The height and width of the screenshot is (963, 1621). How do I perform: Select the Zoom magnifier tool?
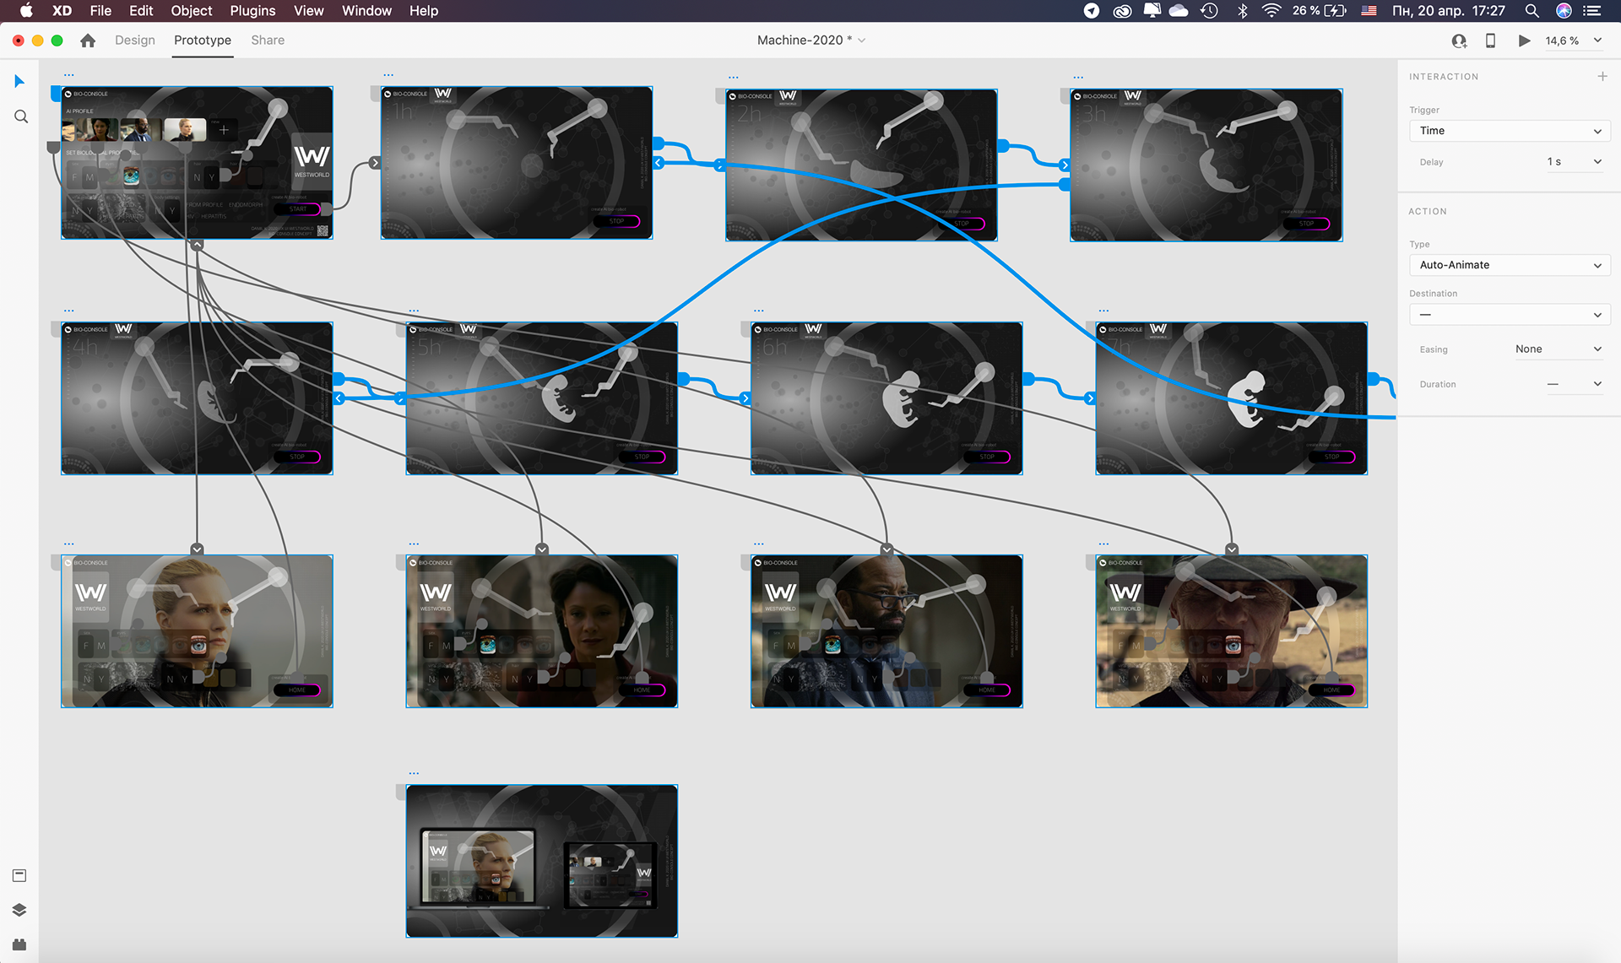(21, 116)
